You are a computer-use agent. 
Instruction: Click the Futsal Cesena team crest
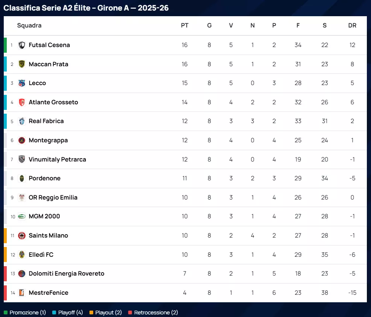pyautogui.click(x=22, y=45)
